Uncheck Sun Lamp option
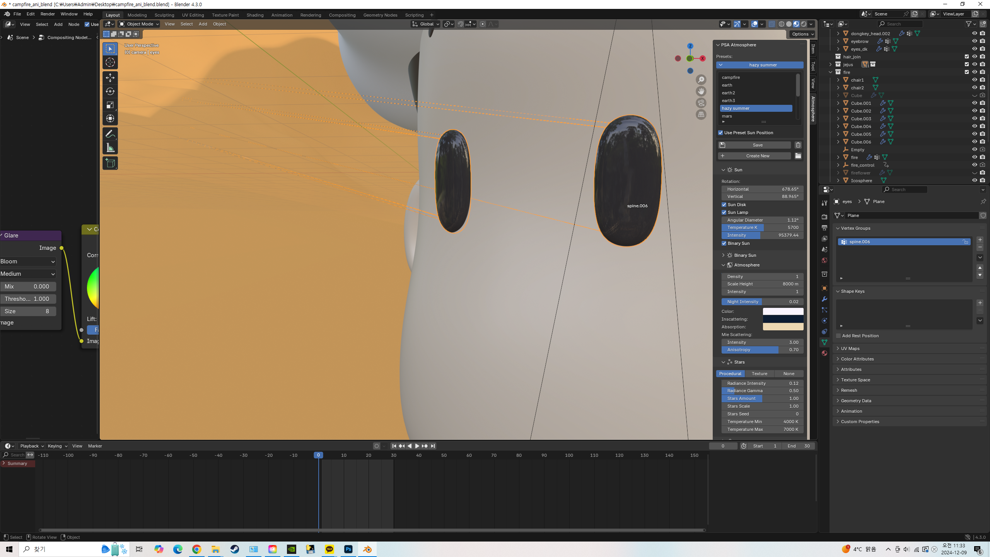Viewport: 990px width, 557px height. click(724, 212)
